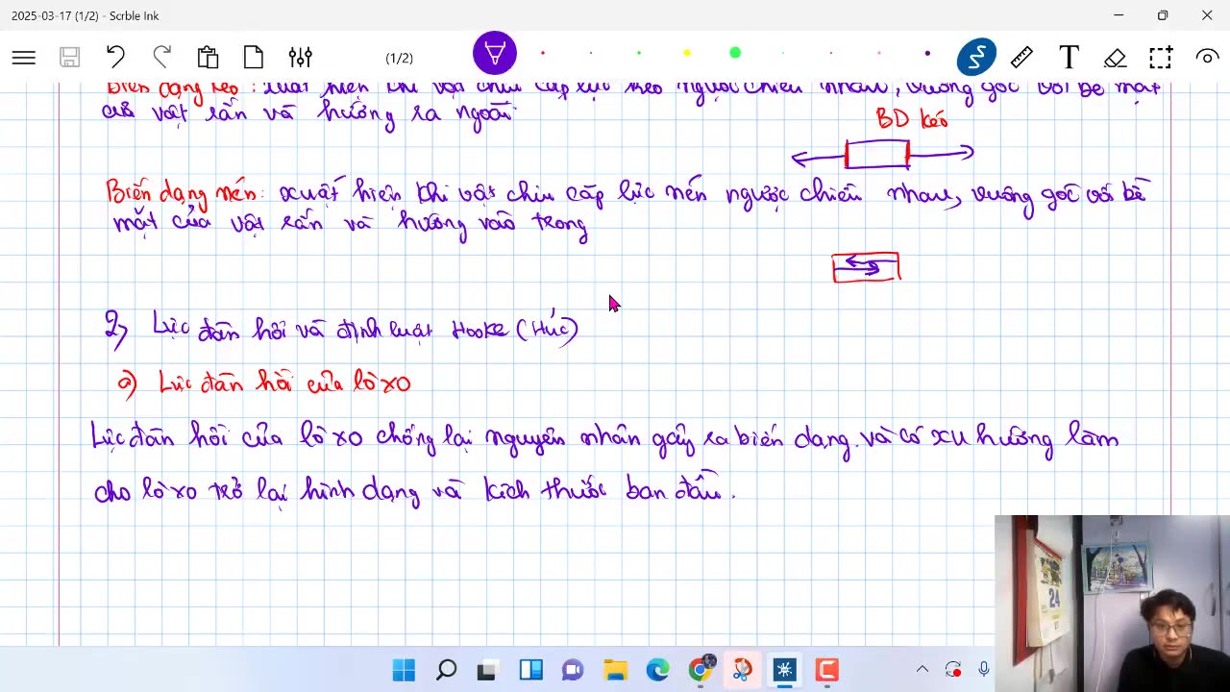
Task: Select the Text tool
Action: [x=1069, y=58]
